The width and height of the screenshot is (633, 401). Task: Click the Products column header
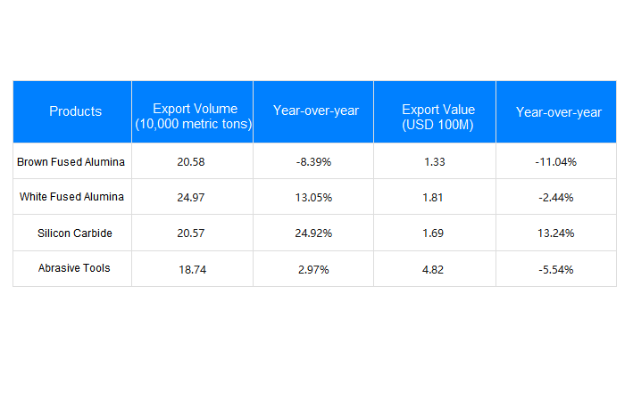point(72,111)
